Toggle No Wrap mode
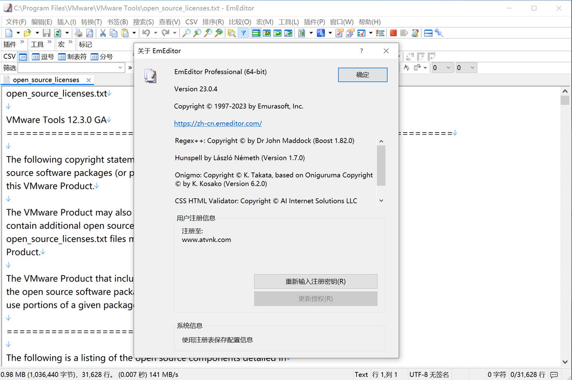 (x=256, y=33)
